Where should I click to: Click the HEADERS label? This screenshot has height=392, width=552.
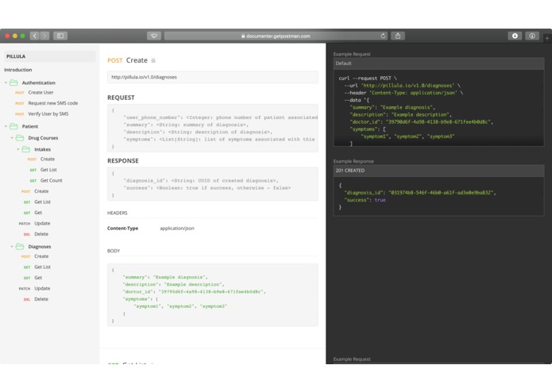[118, 213]
